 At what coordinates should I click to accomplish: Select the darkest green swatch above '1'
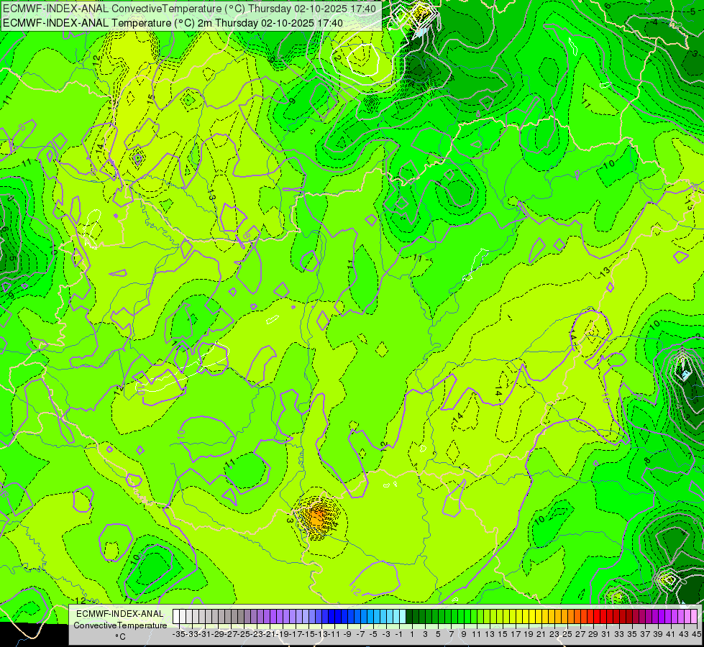pos(409,617)
